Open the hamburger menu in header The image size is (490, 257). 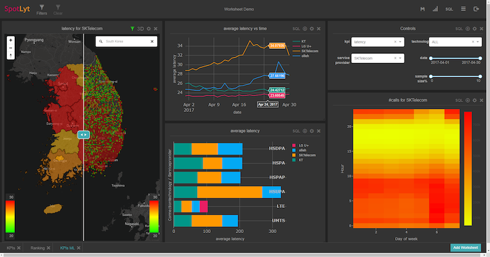click(x=464, y=9)
